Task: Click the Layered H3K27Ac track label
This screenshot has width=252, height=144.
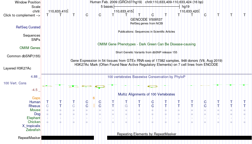Action: 17,68
